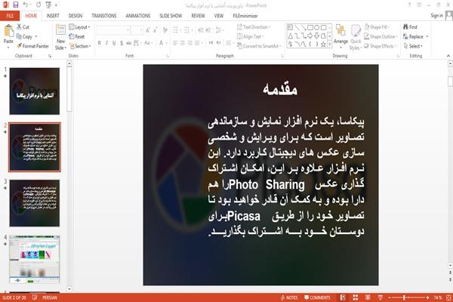Image resolution: width=453 pixels, height=302 pixels.
Task: Toggle bullet list formatting
Action: pyautogui.click(x=176, y=29)
